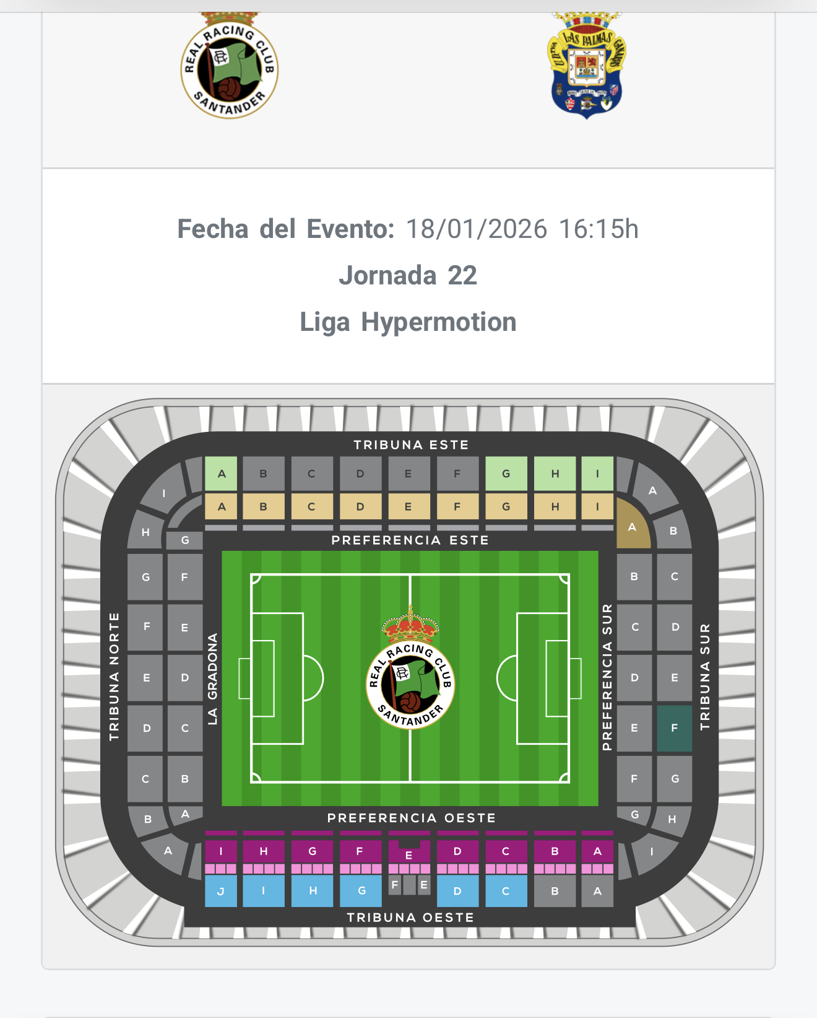This screenshot has height=1018, width=817.
Task: Choose magenta section F in Preferencia Oeste
Action: pos(360,851)
